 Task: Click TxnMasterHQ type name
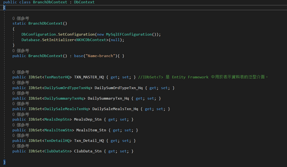pos(57,77)
